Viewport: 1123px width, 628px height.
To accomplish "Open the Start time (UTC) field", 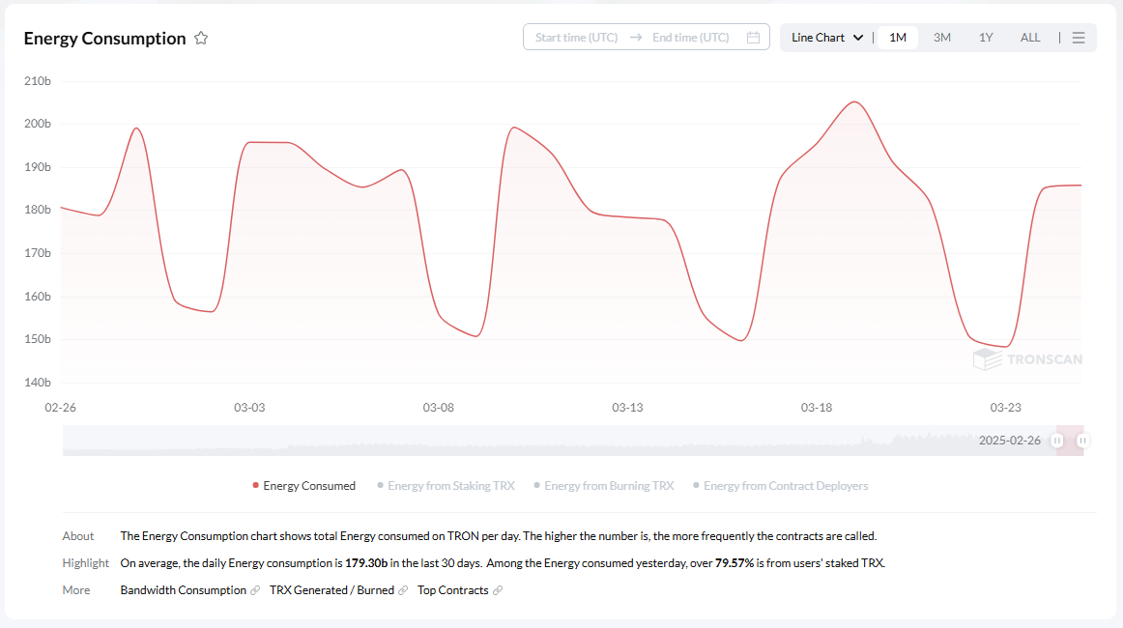I will 576,38.
